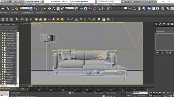Screen dimensions: 174x97
Task: Toggle visibility bulb of sofa object
Action: click(x=2, y=50)
